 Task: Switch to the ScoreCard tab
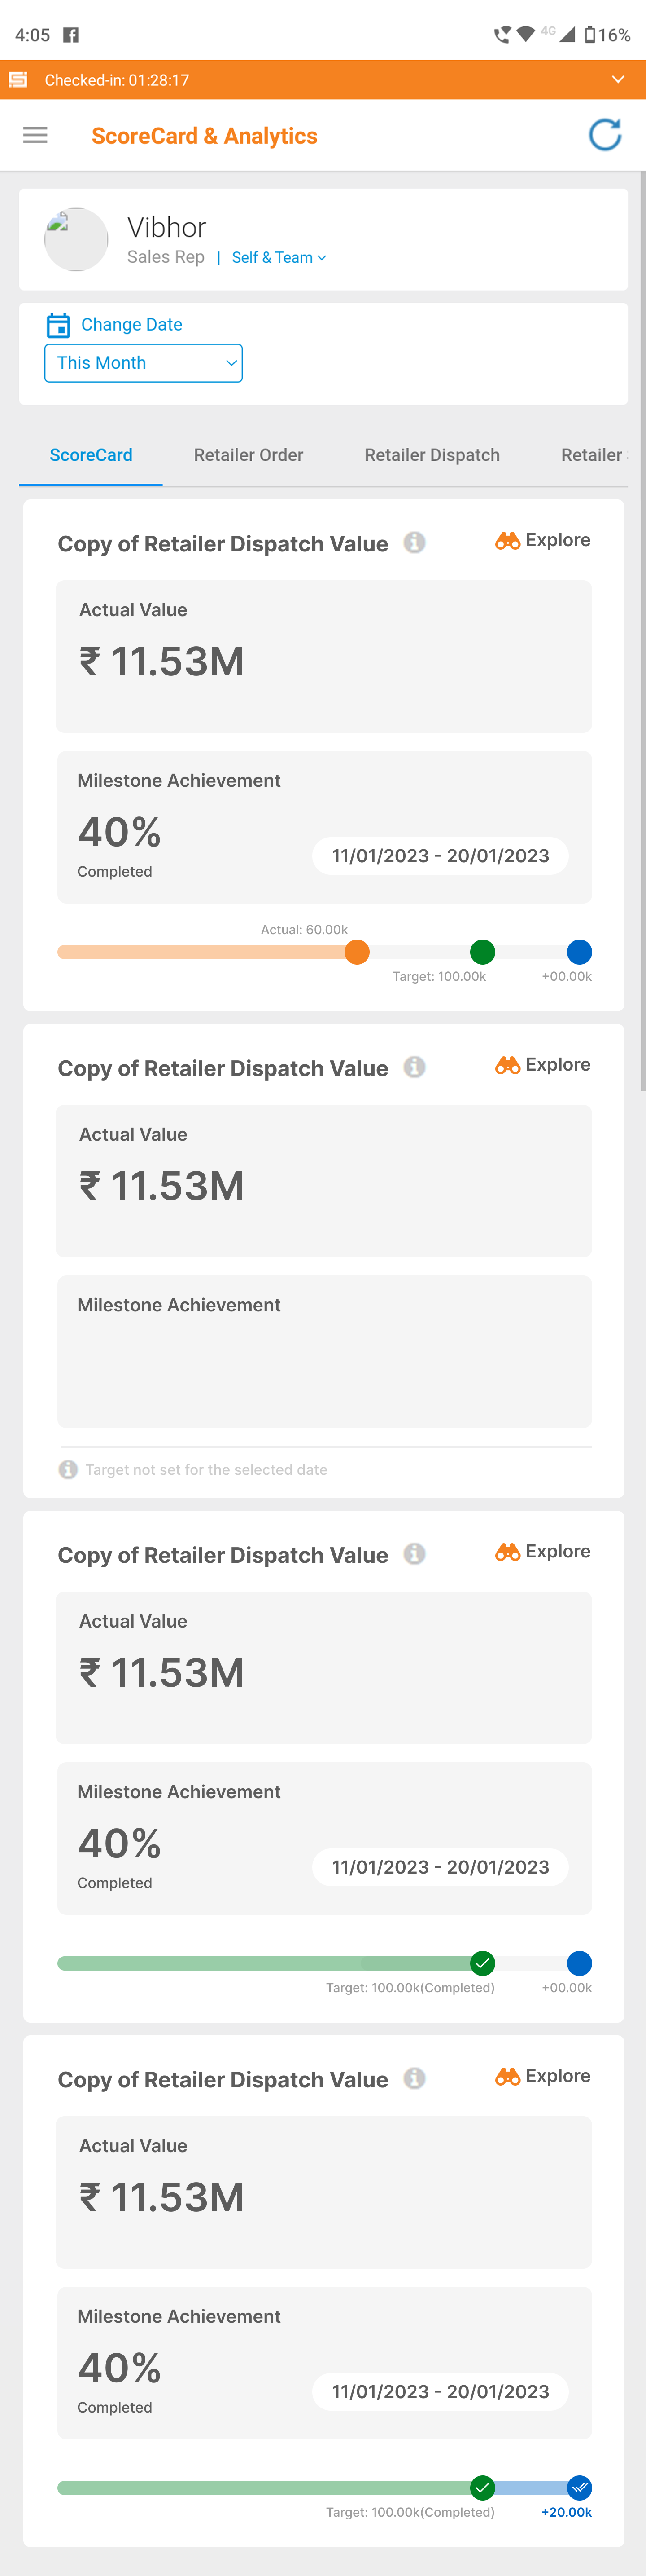[x=91, y=455]
